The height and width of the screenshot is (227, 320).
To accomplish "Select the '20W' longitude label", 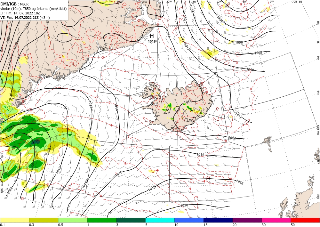I will click(169, 2).
